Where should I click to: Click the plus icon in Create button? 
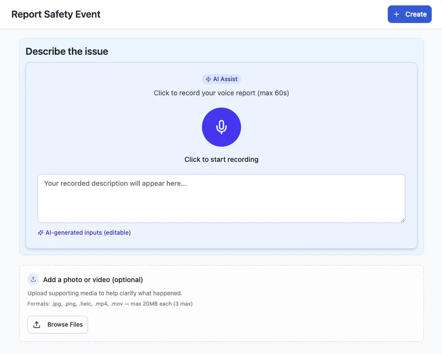397,14
